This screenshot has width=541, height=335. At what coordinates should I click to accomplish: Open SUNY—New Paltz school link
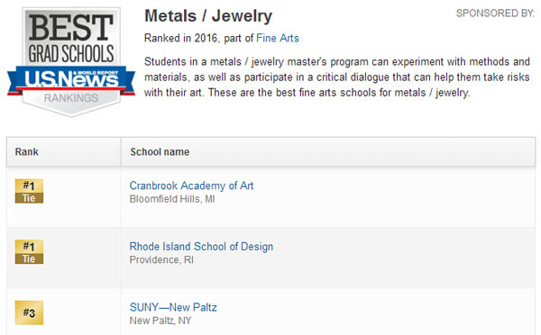(173, 307)
